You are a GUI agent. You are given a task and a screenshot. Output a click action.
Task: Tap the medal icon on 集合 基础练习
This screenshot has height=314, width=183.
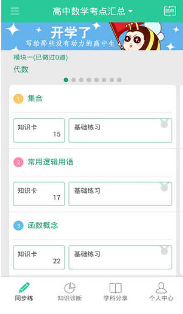coord(164,123)
